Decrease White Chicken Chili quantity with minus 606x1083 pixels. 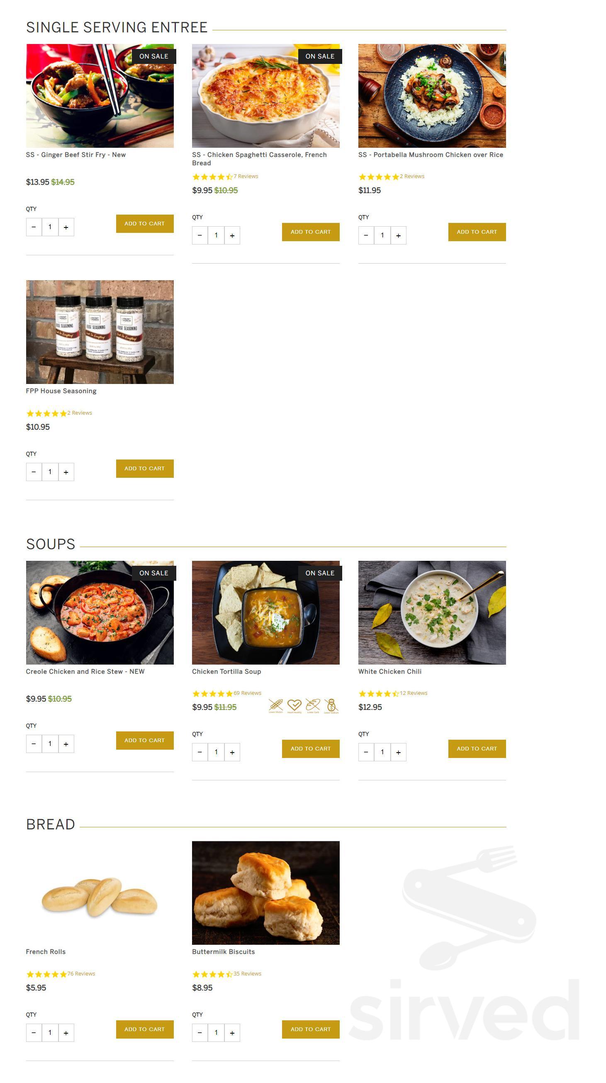point(366,752)
